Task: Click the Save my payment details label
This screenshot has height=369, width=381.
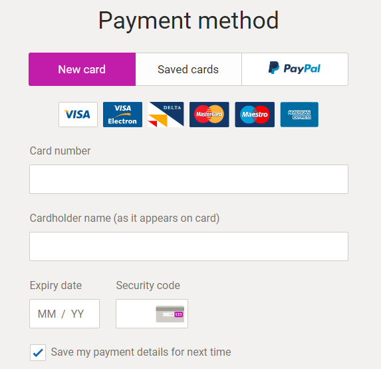Action: click(x=141, y=352)
